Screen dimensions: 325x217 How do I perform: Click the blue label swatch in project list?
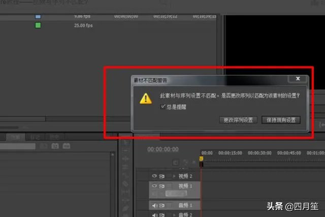click(38, 17)
